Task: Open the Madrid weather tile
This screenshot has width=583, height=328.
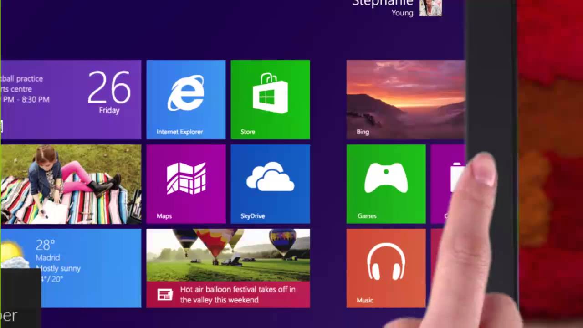Action: click(71, 268)
